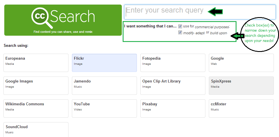Select Google Images source

[36, 86]
